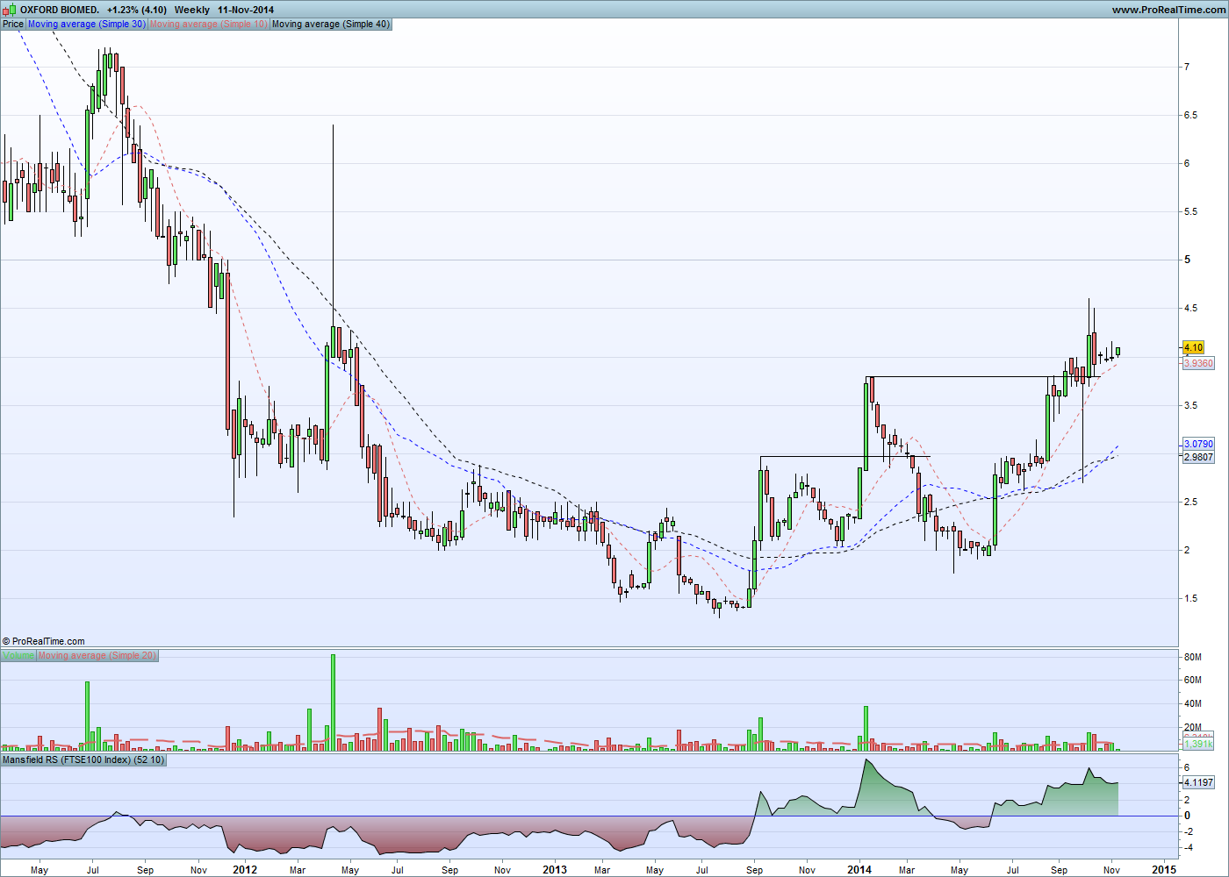This screenshot has height=877, width=1229.
Task: Open the Moving average (Simple 40) label
Action: coord(331,25)
